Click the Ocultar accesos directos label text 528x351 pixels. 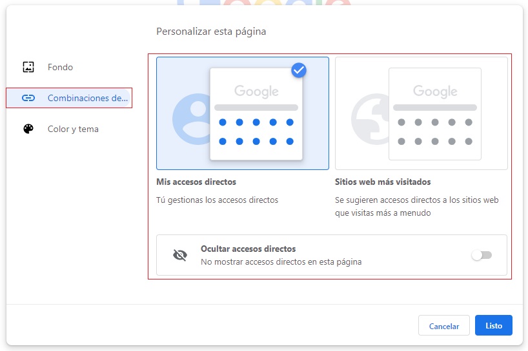[x=248, y=249]
